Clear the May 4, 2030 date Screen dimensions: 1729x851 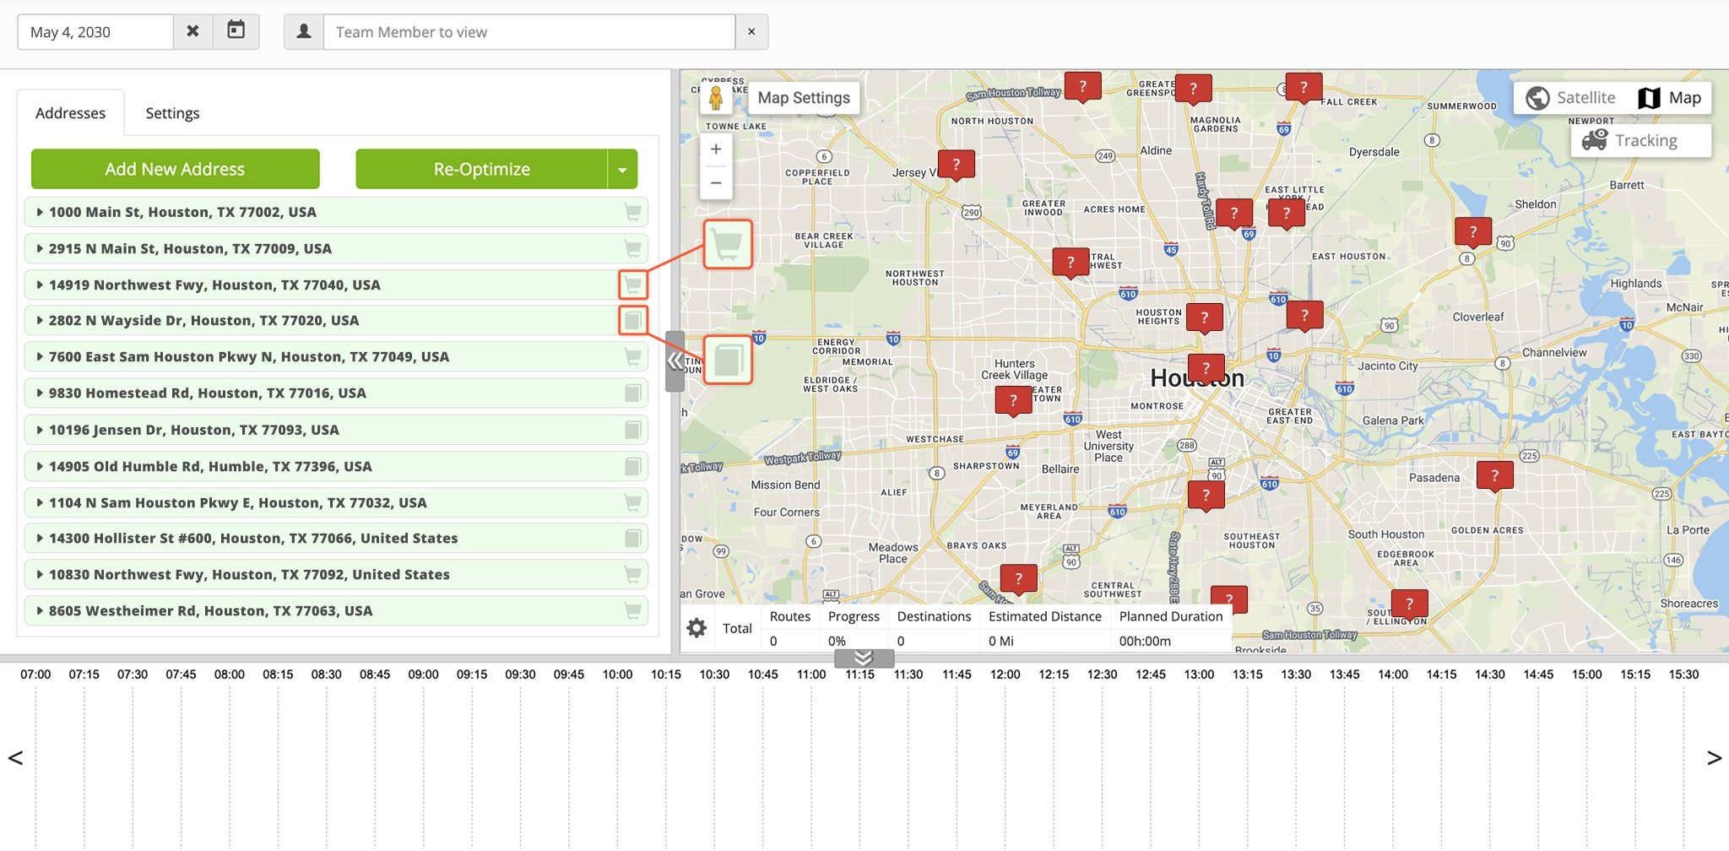tap(192, 31)
